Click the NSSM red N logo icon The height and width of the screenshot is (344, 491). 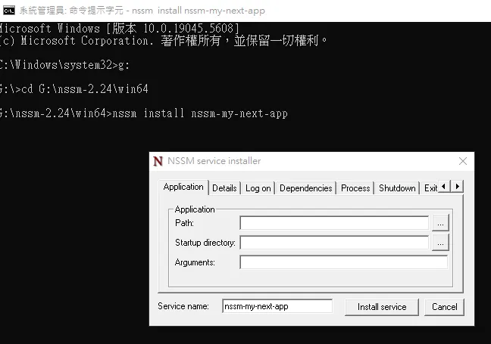click(158, 161)
